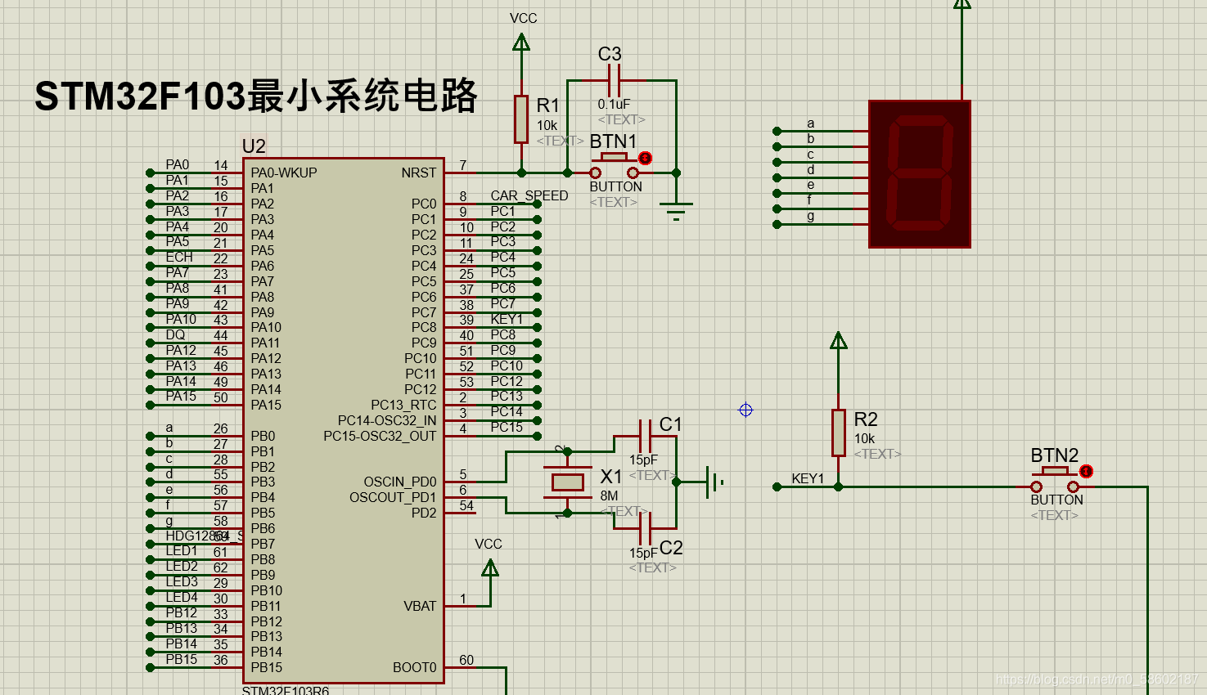Click the red marker on BTN2
1207x695 pixels.
(1086, 471)
